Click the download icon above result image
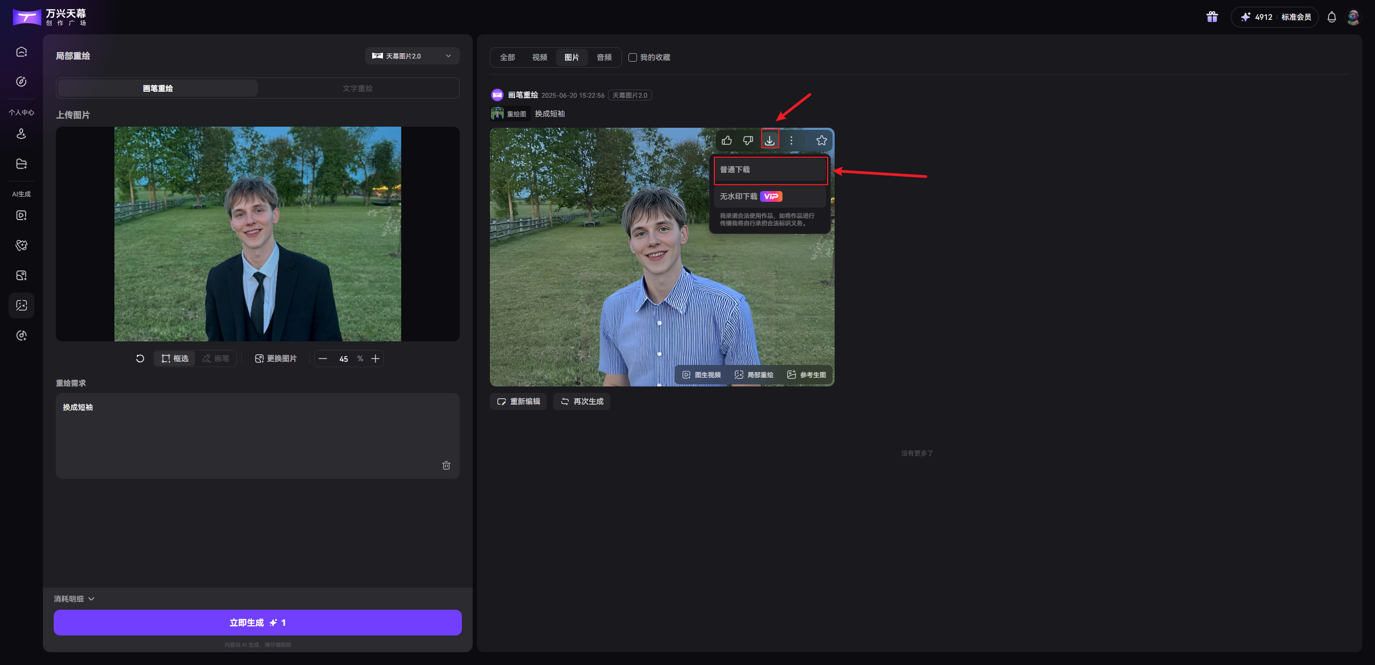The width and height of the screenshot is (1375, 665). 770,141
